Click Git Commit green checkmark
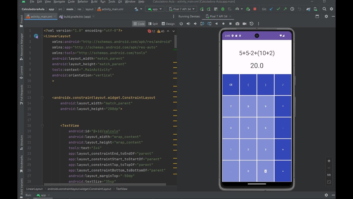This screenshot has width=353, height=199. point(278,9)
